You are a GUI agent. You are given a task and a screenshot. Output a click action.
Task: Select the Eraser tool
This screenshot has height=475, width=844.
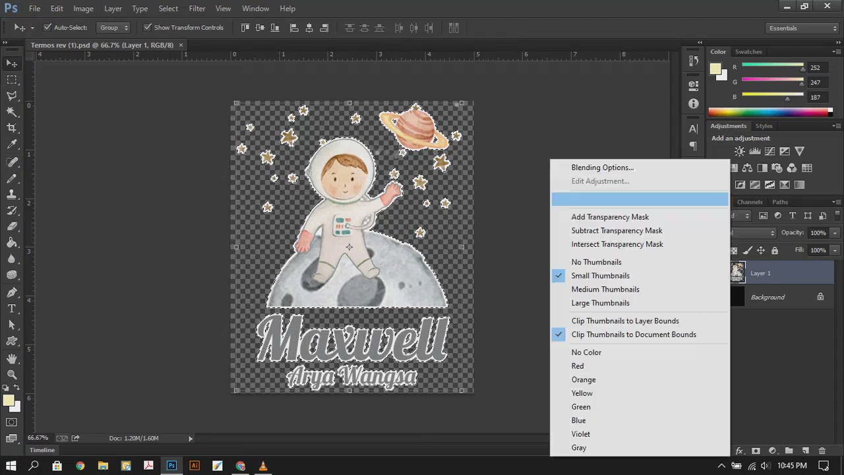pos(12,226)
